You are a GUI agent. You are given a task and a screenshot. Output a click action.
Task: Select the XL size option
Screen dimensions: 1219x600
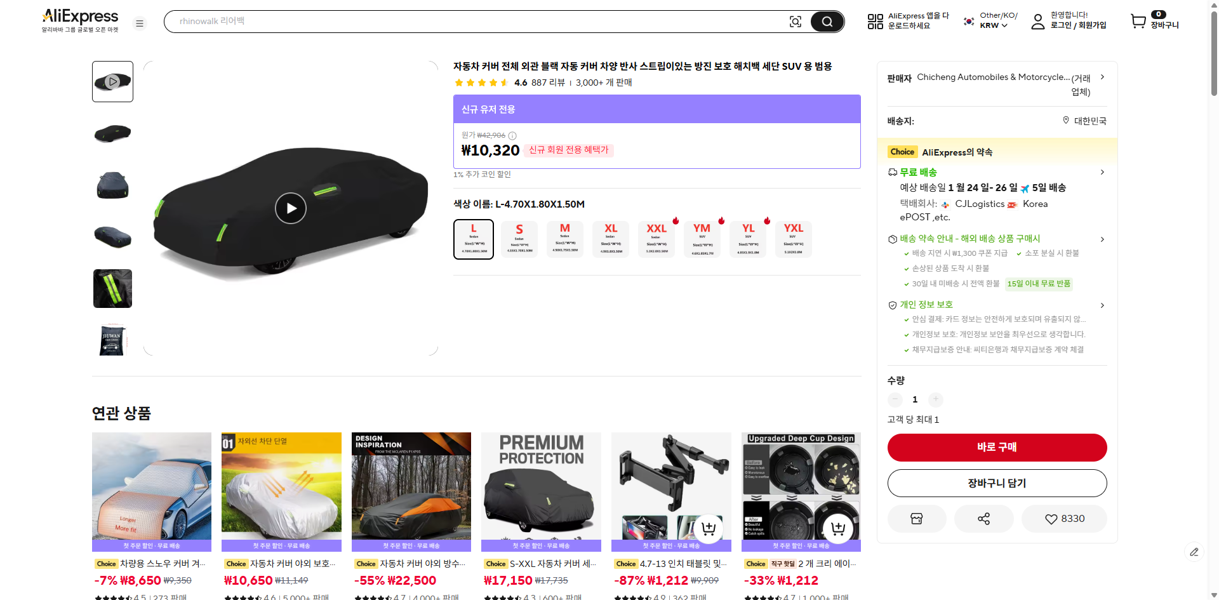[x=610, y=239]
